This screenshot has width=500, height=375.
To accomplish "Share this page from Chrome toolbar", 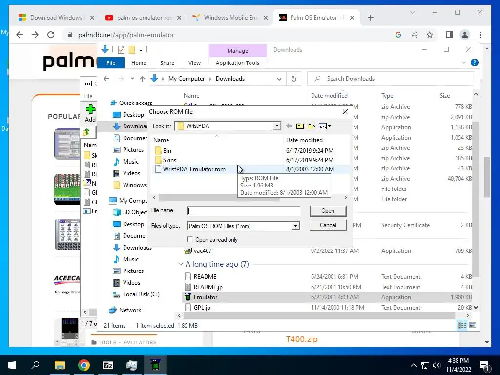I will [414, 35].
